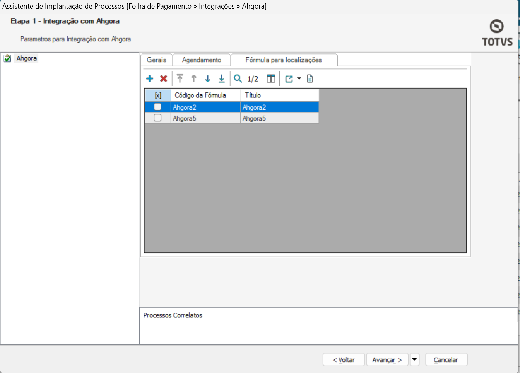Click the Ahgora2 title cell
The height and width of the screenshot is (373, 520).
280,107
